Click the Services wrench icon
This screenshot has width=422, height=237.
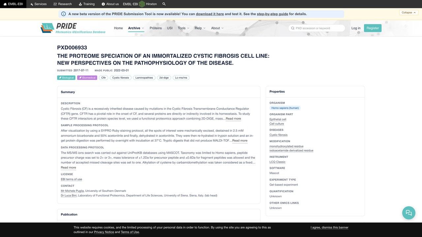(x=32, y=4)
